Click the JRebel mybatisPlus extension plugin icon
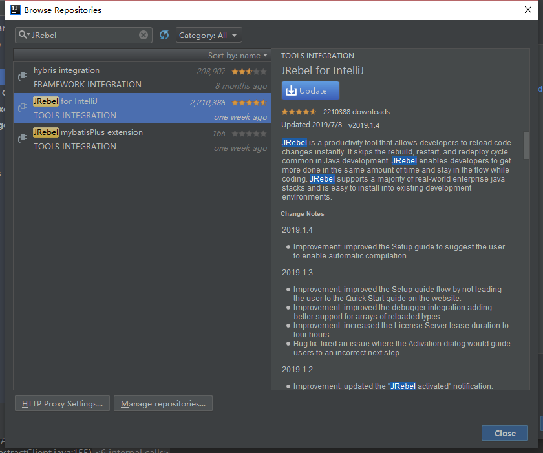 click(23, 139)
